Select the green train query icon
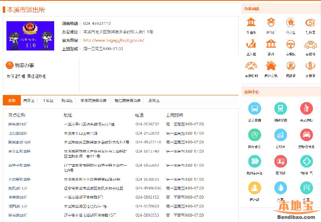 click(280, 109)
